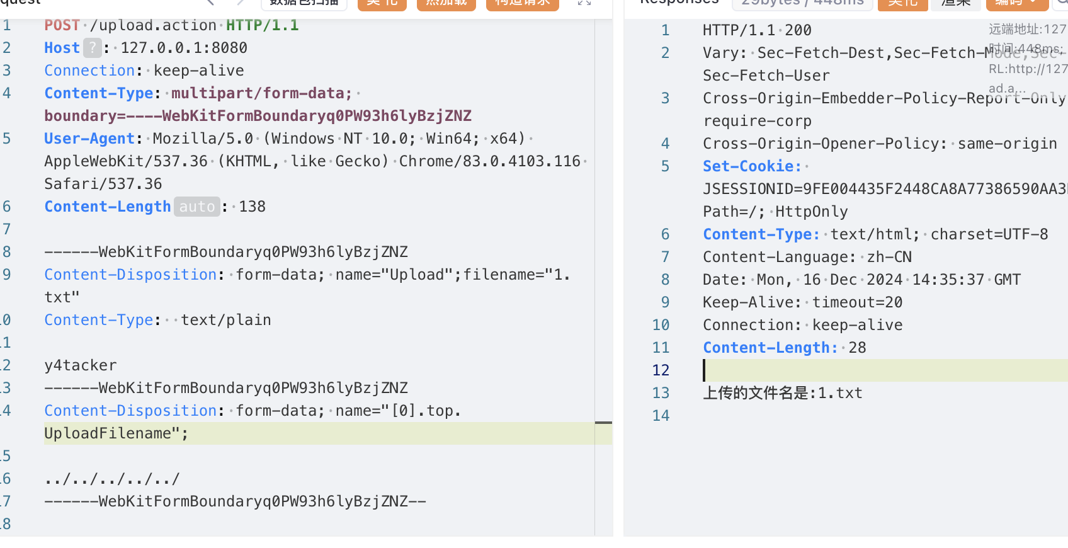Go to the previous request using the left chevron
Screen dimensions: 1068x548
click(x=210, y=3)
